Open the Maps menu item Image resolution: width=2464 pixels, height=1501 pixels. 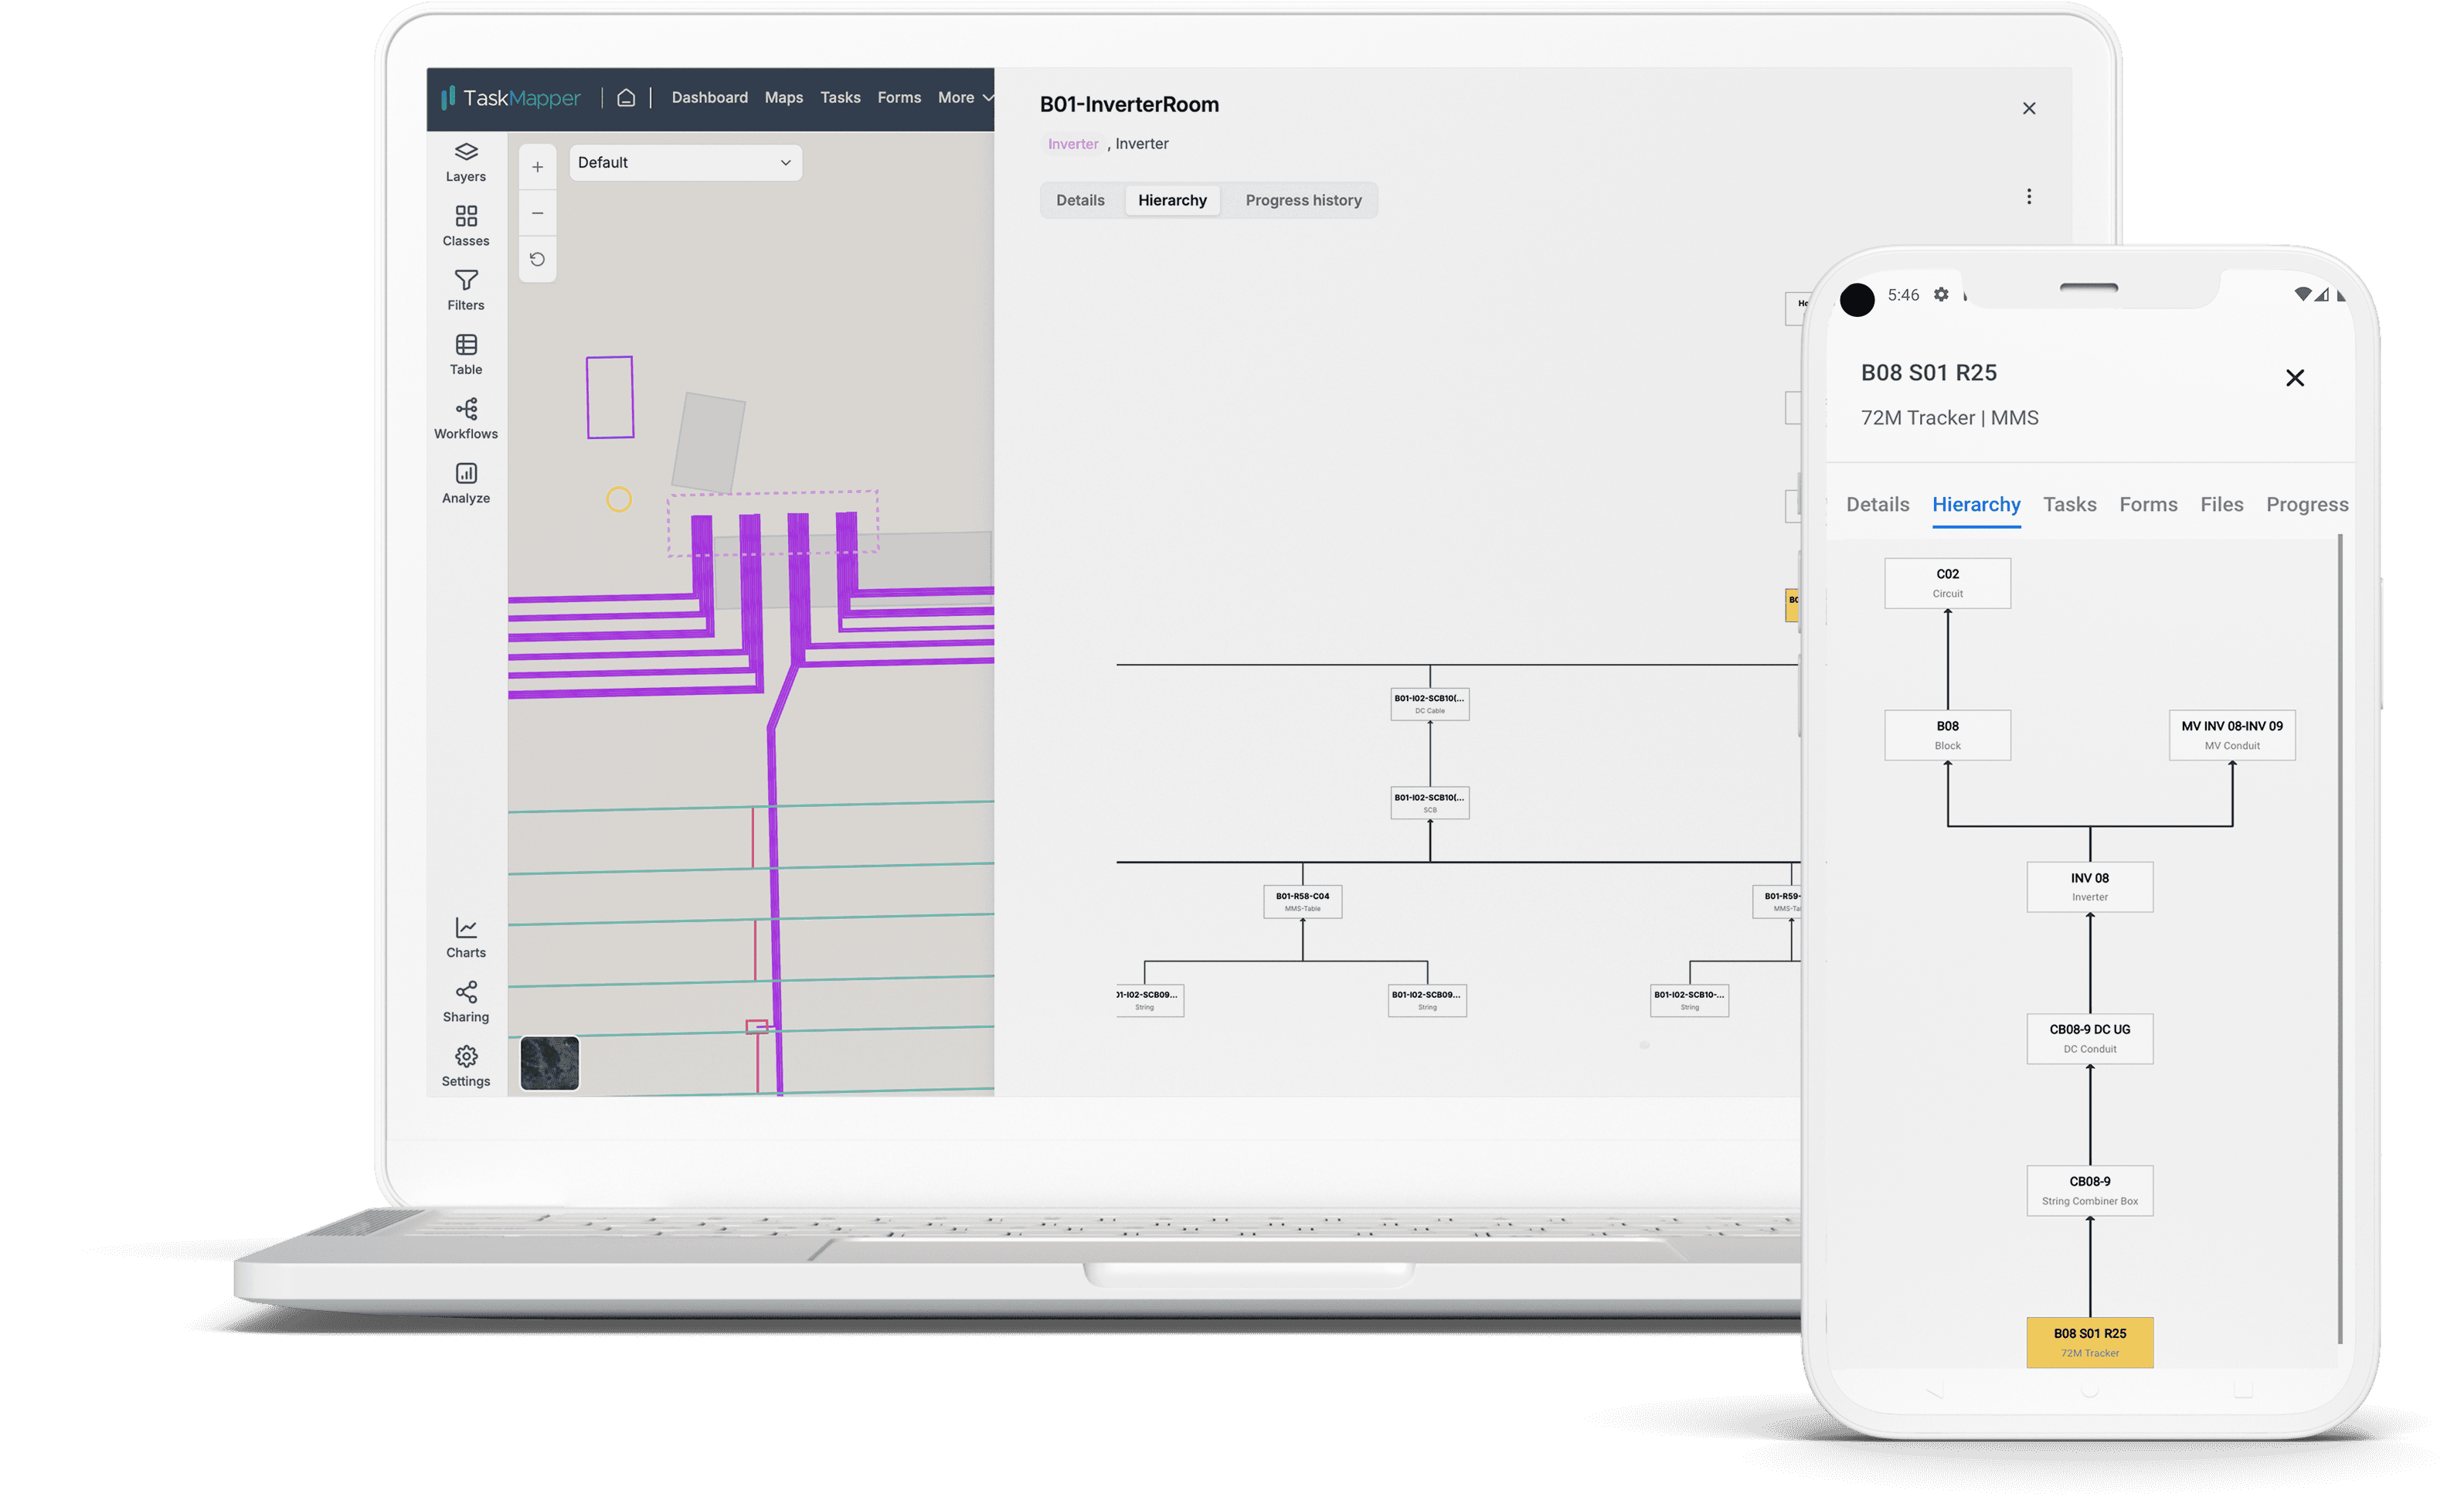coord(784,97)
